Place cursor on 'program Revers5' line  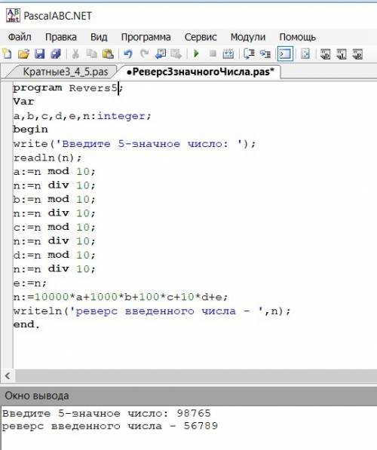coord(69,88)
